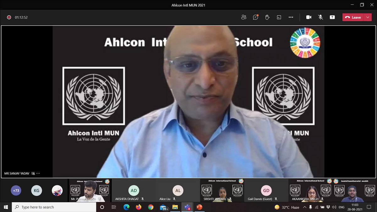Show the 73 additional participants
Image resolution: width=377 pixels, height=212 pixels.
click(16, 190)
